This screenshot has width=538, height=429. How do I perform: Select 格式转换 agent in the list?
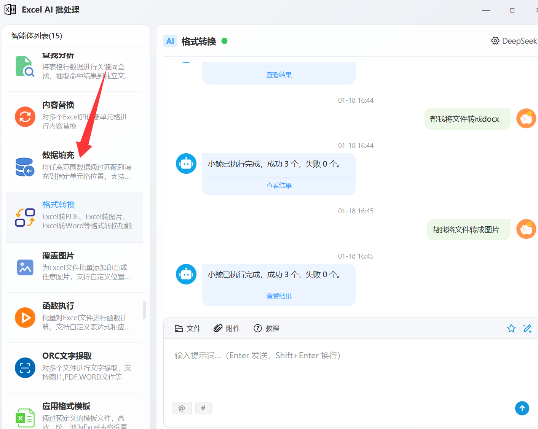click(74, 217)
